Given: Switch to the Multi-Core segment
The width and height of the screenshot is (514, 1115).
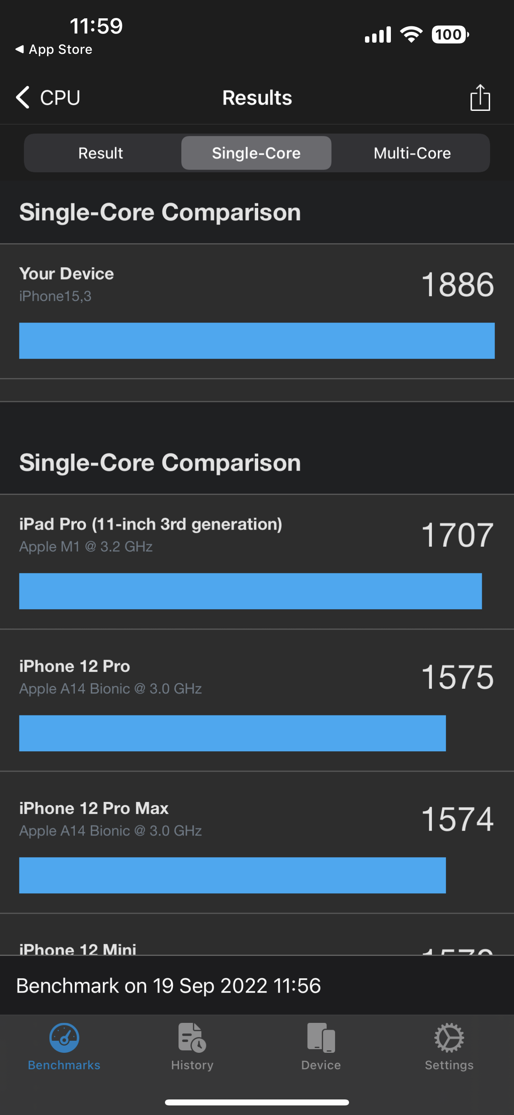Looking at the screenshot, I should pyautogui.click(x=412, y=153).
